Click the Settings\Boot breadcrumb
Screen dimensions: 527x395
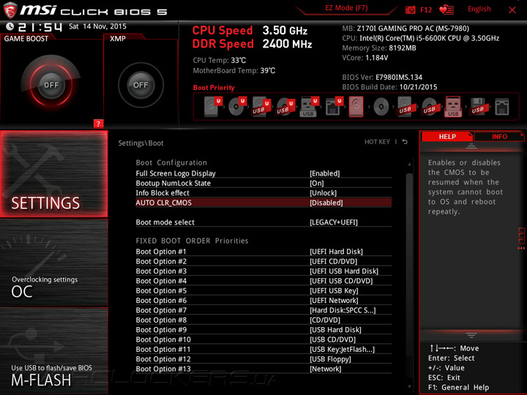[x=141, y=143]
